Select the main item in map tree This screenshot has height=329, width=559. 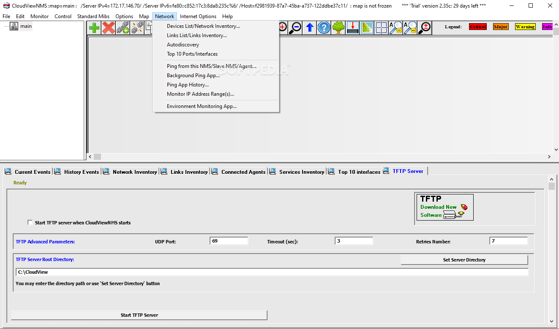tap(26, 26)
